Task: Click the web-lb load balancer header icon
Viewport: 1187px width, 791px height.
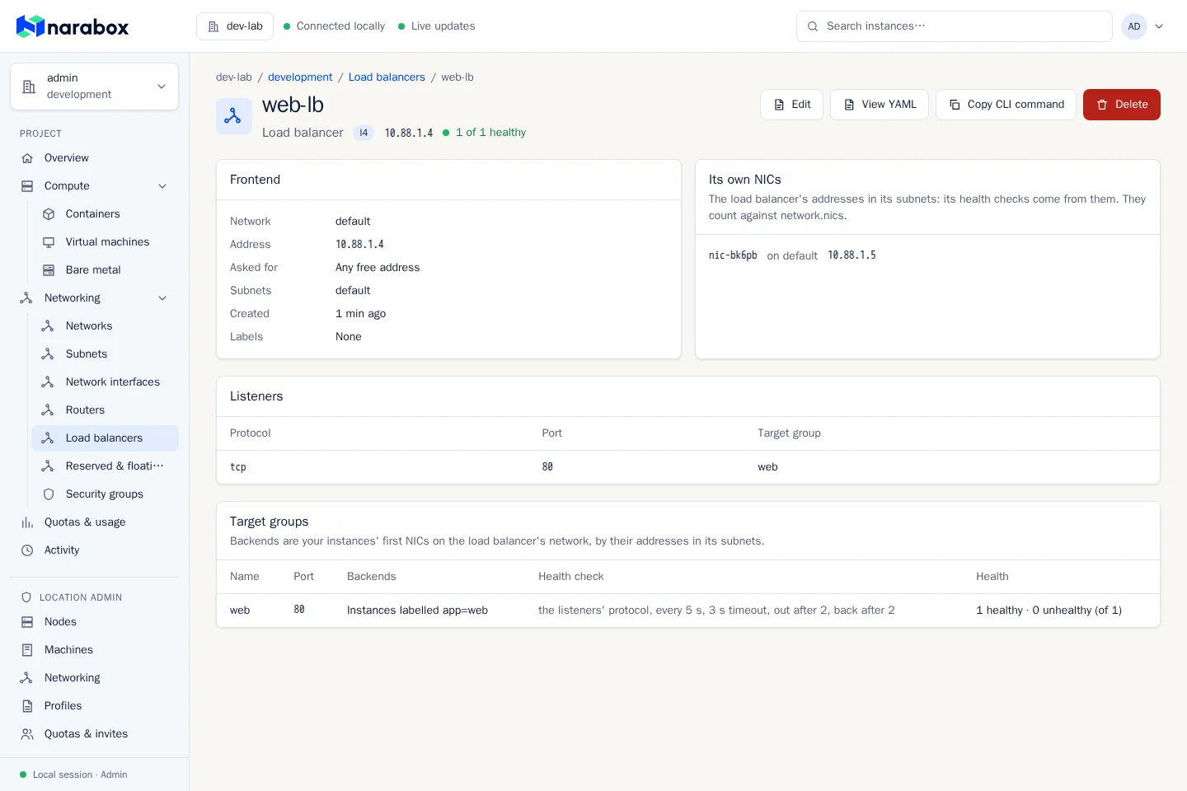Action: [233, 116]
